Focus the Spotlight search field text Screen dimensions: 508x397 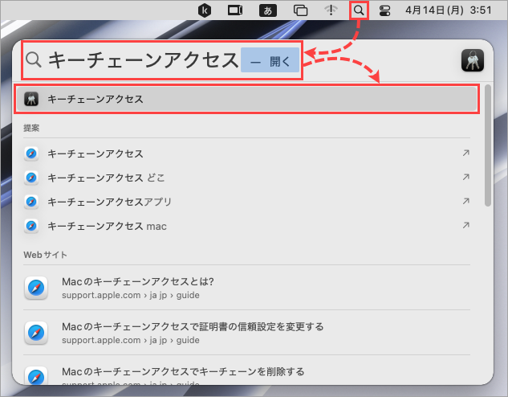coord(143,60)
